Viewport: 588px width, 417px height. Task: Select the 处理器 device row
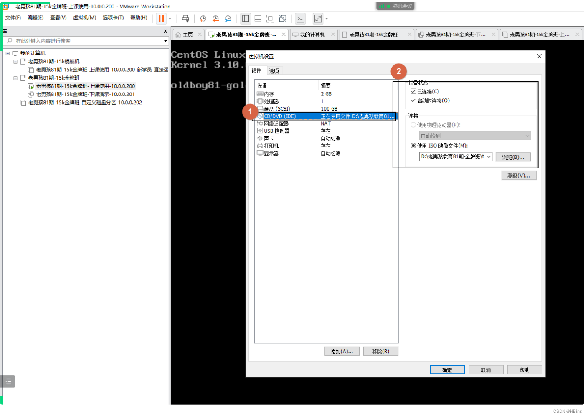(326, 101)
